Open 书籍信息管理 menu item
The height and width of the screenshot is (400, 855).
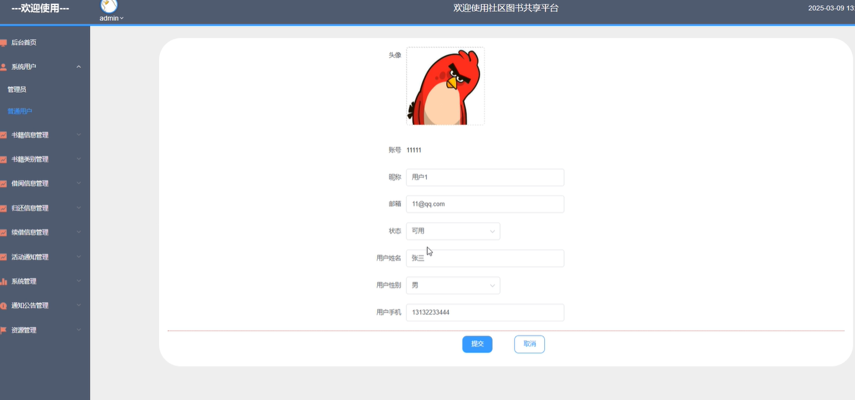tap(45, 135)
